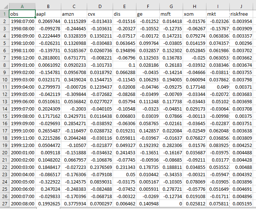Select the date cell 2000:07:00
The height and width of the screenshot is (209, 256).
(22, 197)
